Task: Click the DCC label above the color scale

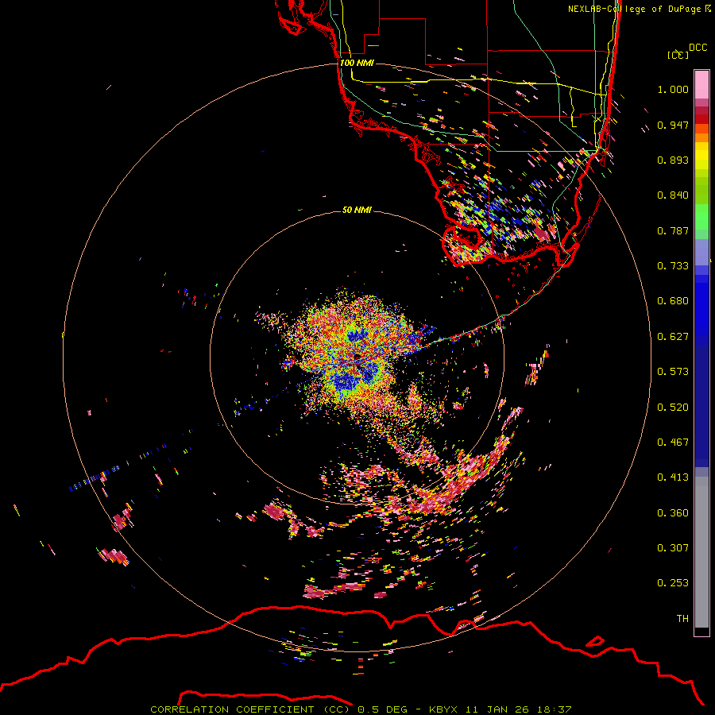Action: click(698, 48)
